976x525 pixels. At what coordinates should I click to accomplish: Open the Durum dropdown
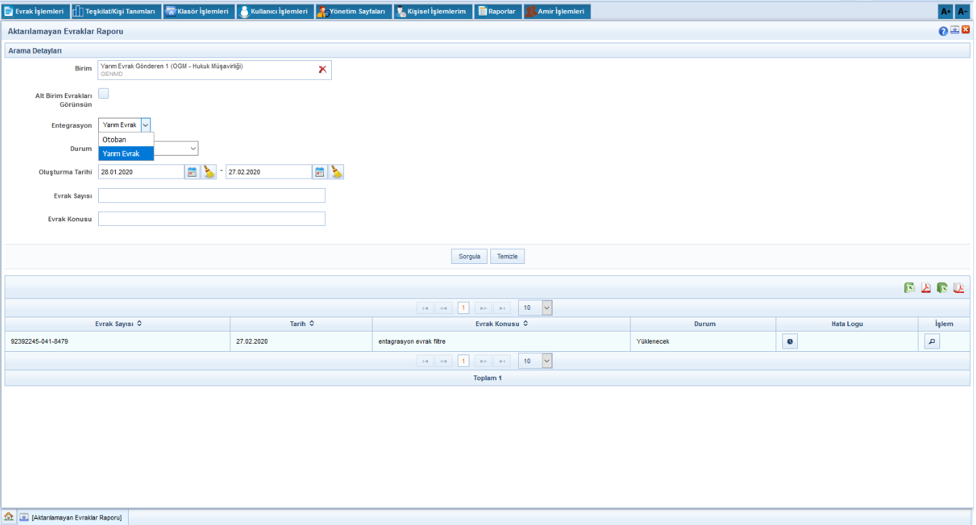[193, 148]
